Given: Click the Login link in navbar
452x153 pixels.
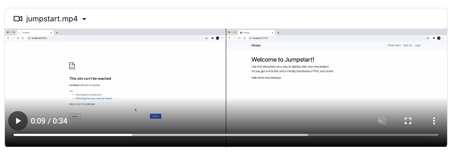Looking at the screenshot, I should (x=418, y=45).
